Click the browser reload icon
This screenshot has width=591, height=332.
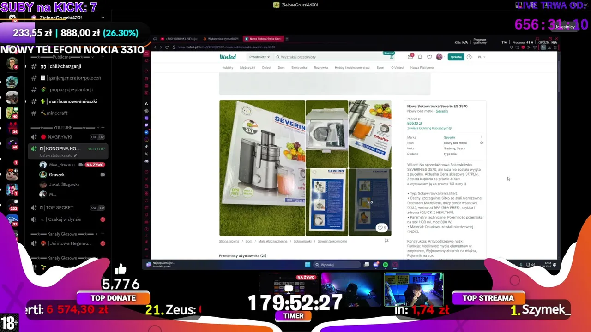point(167,47)
